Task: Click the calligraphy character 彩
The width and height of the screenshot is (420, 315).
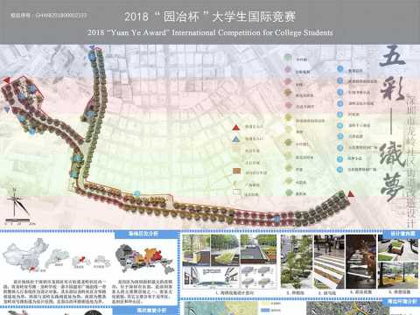Action: (392, 88)
